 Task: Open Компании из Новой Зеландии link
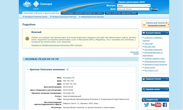coord(155,64)
